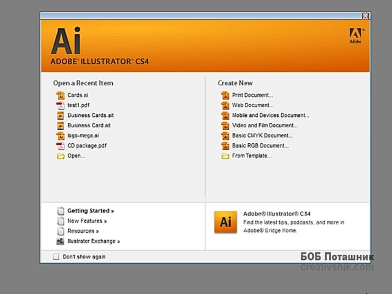Click the Open folder icon
The height and width of the screenshot is (294, 392).
pyautogui.click(x=61, y=156)
